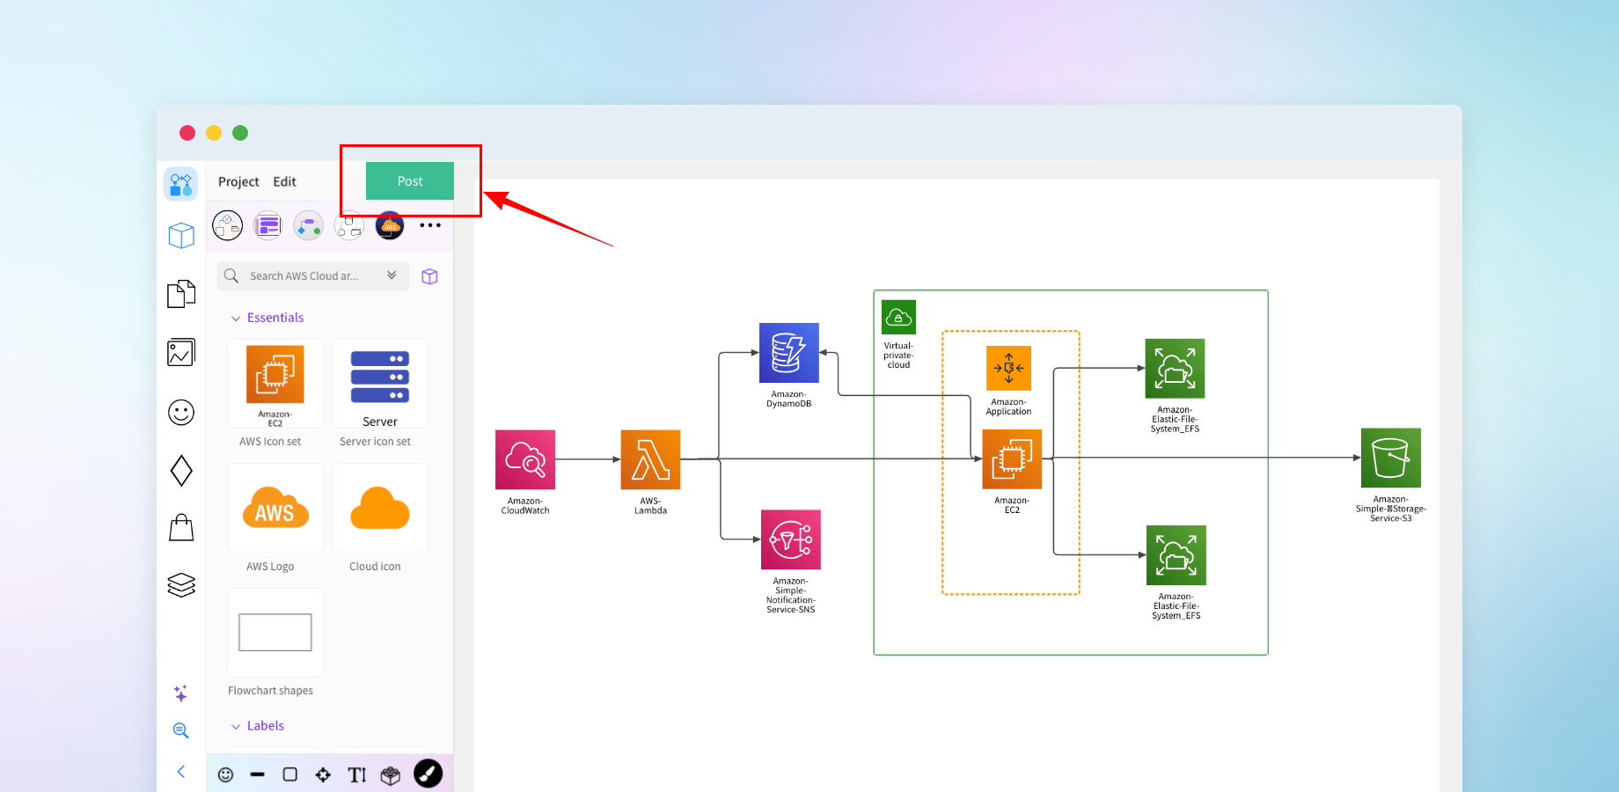The height and width of the screenshot is (792, 1619).
Task: Select the flowchart library circle icon
Action: point(309,226)
